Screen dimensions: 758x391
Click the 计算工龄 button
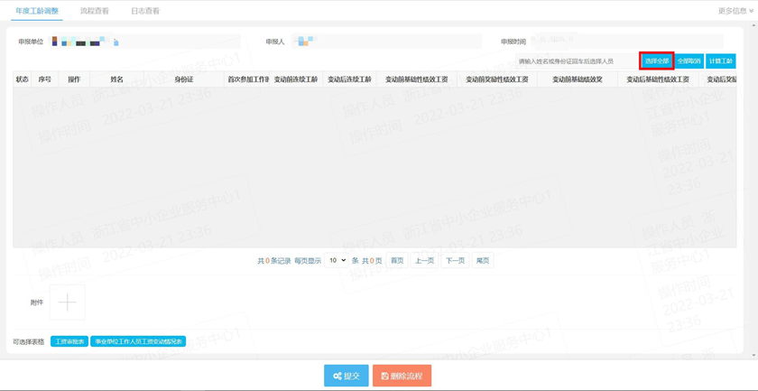coord(721,61)
